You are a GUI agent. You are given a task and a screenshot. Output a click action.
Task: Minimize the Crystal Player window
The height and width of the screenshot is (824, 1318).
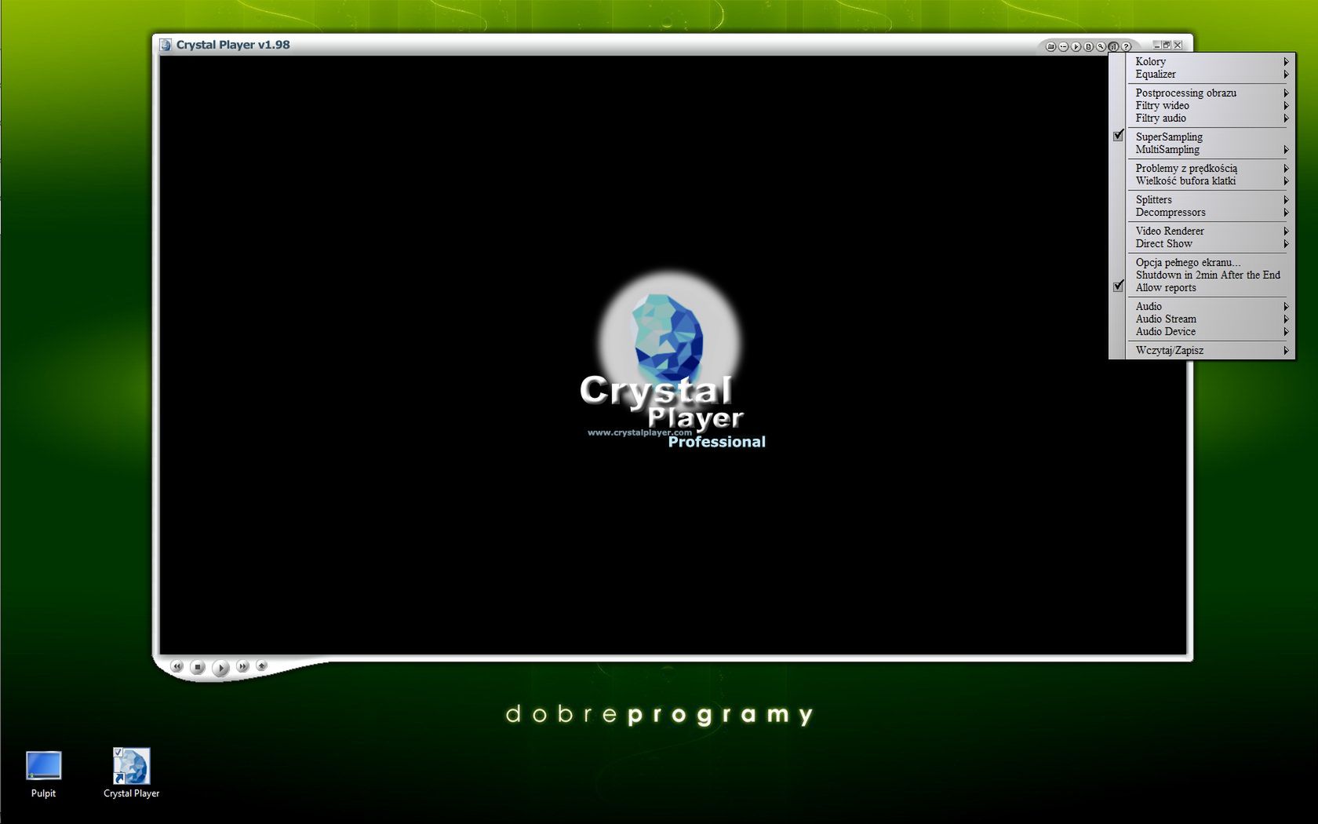[x=1157, y=45]
